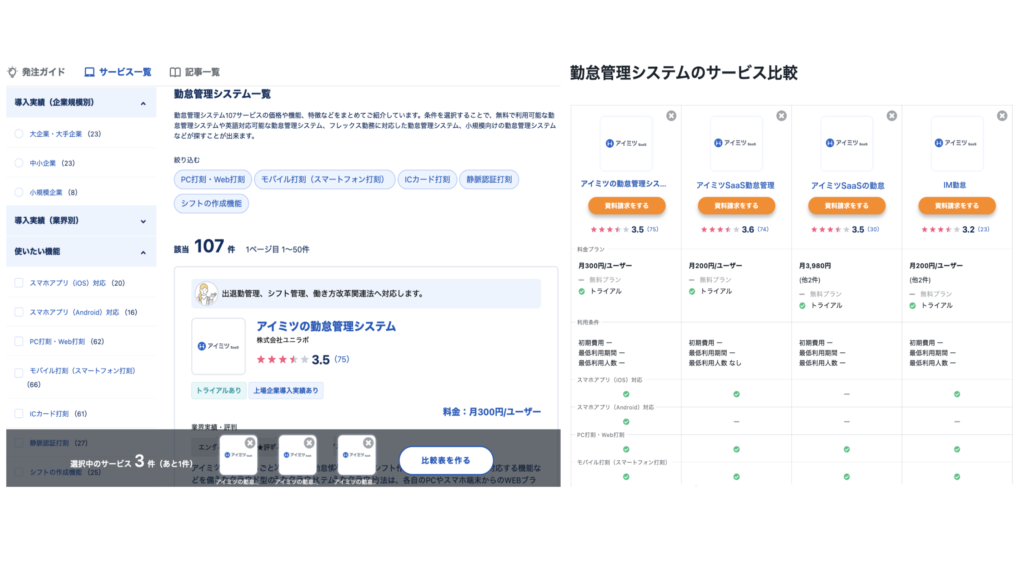The image size is (1028, 575).
Task: Remove the first comparison column with X icon
Action: tap(671, 116)
